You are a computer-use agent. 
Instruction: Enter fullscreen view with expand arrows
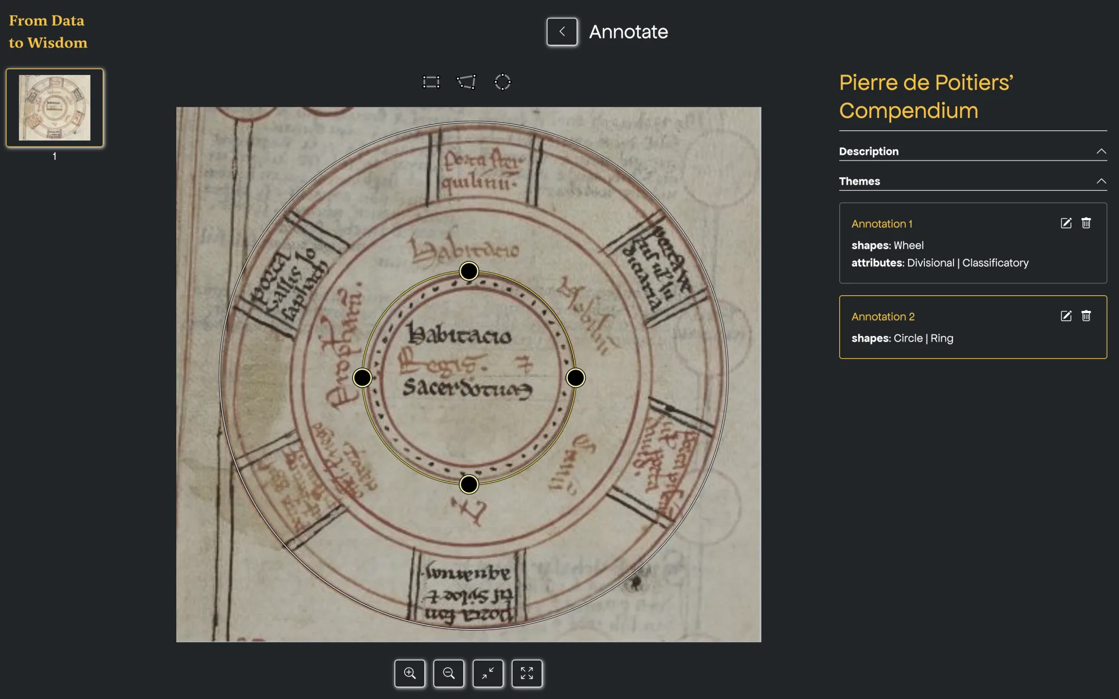(x=527, y=673)
